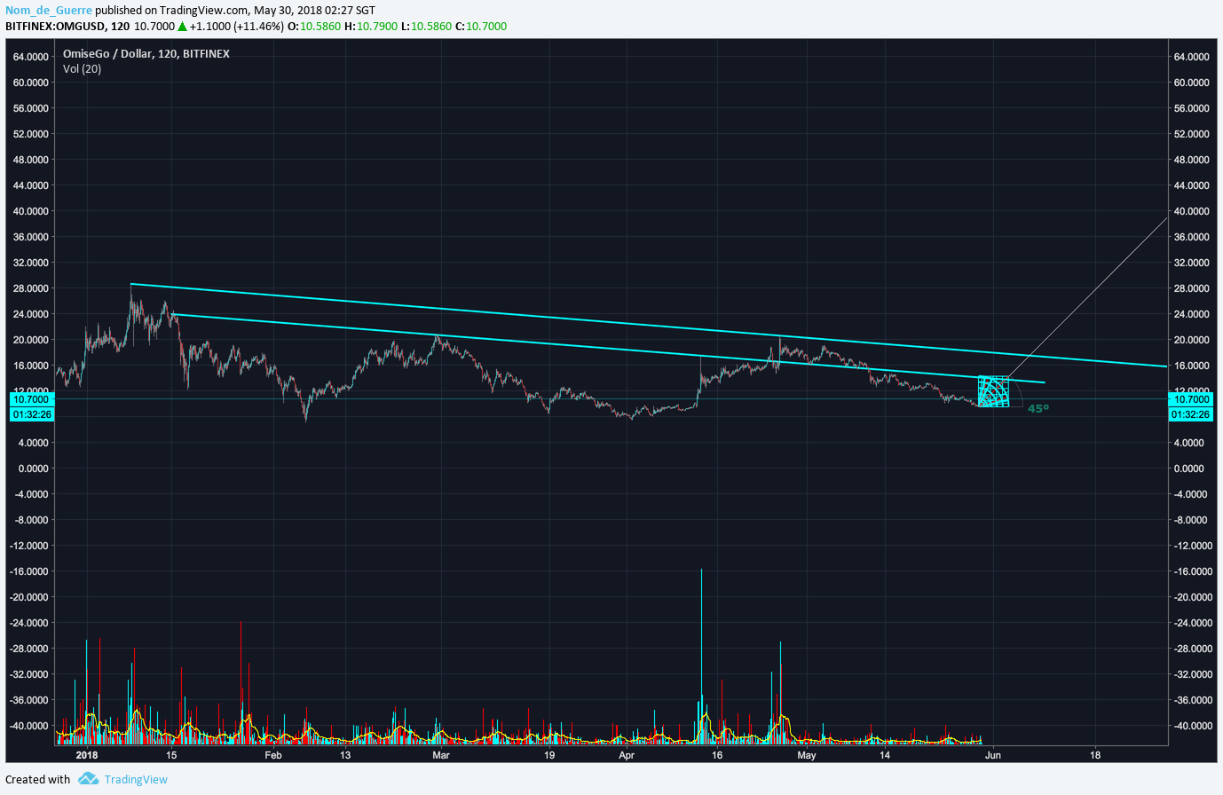Image resolution: width=1223 pixels, height=795 pixels.
Task: Click the Feb label on the time axis
Action: (272, 755)
